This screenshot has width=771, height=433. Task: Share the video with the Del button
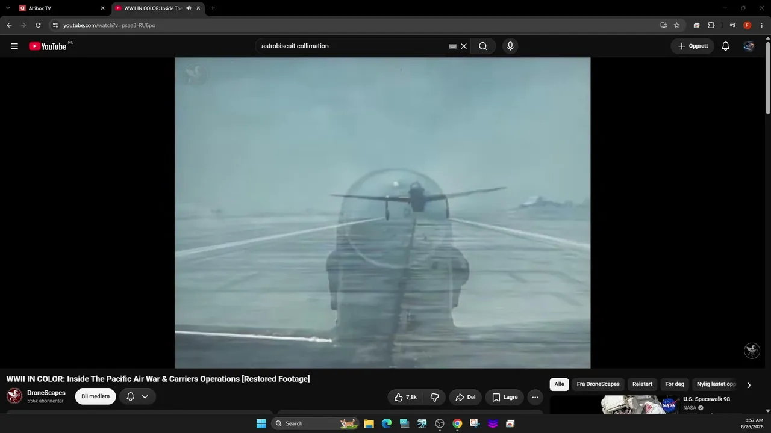coord(465,397)
